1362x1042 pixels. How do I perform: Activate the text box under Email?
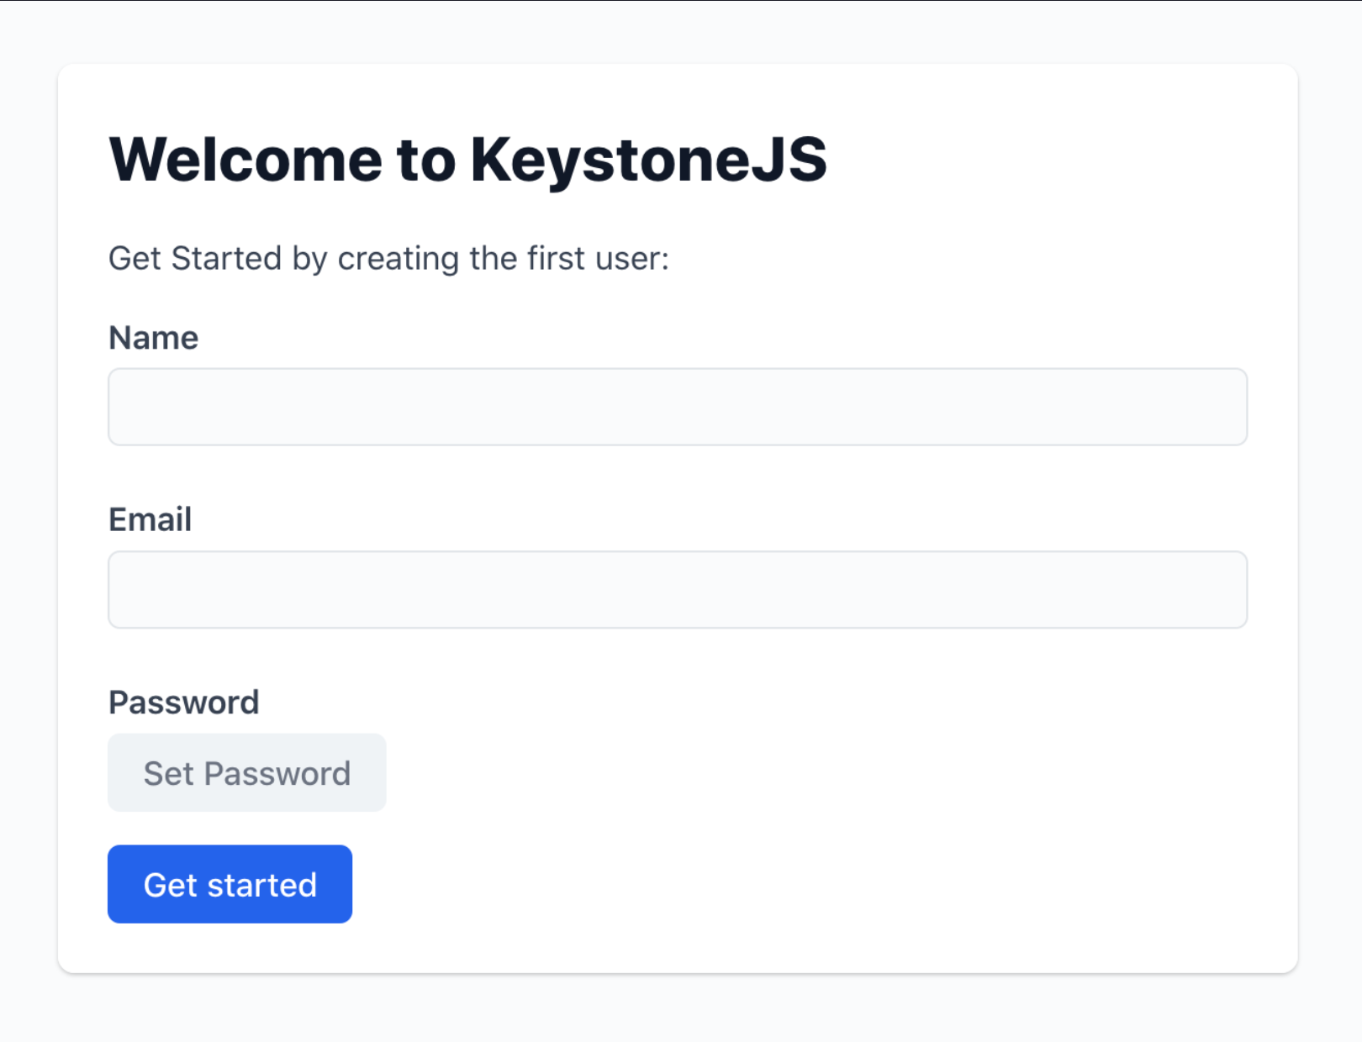coord(677,589)
